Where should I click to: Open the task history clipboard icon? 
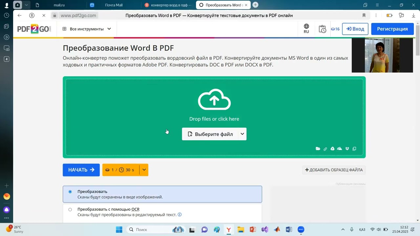click(x=322, y=29)
